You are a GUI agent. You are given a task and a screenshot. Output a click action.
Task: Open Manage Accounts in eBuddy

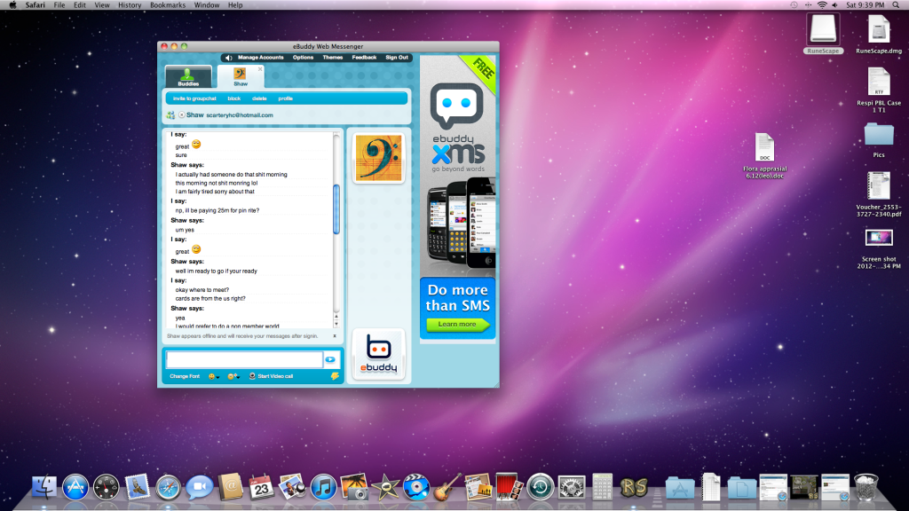tap(260, 58)
